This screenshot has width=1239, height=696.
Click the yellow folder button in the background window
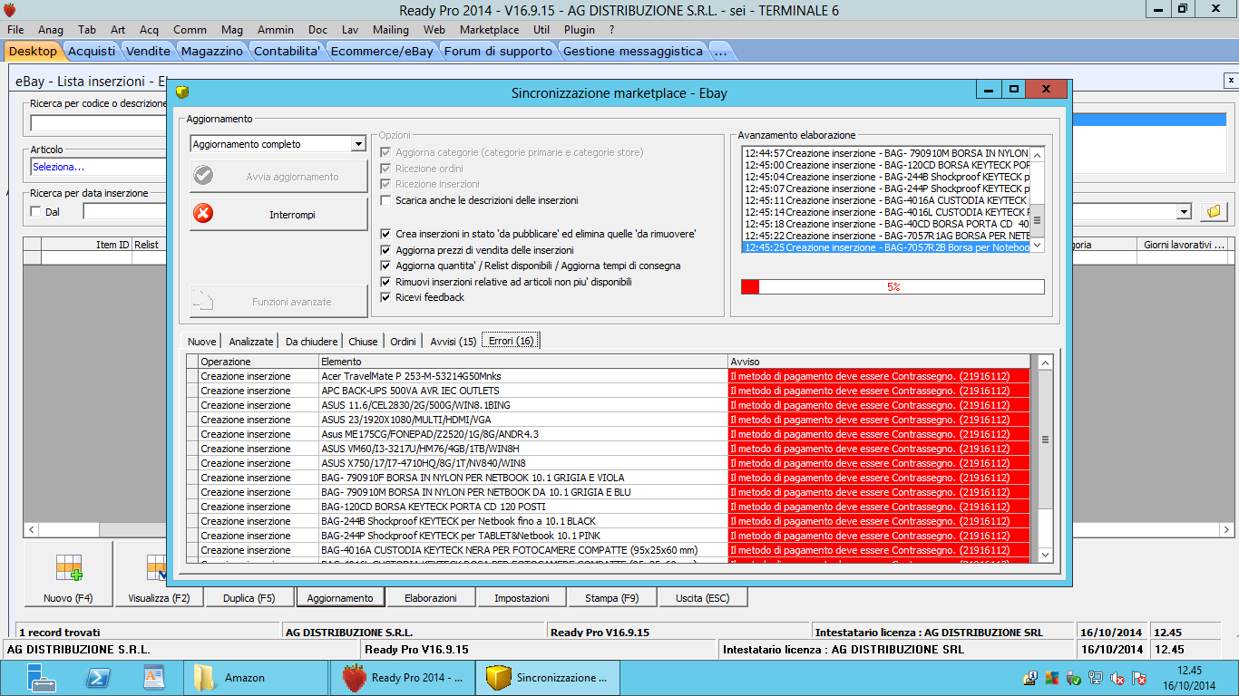point(1213,211)
